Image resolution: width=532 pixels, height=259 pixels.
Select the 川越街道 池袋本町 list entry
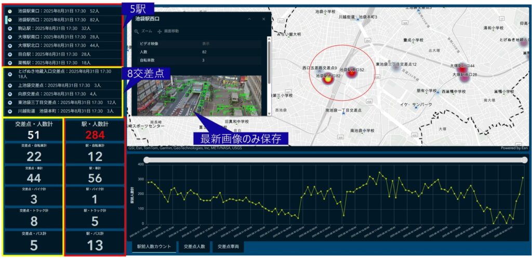click(x=62, y=111)
